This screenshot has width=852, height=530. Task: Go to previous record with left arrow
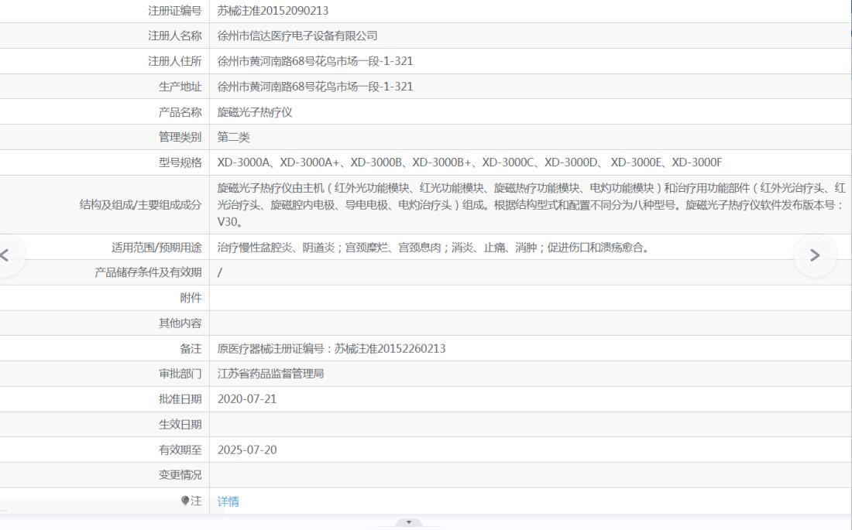click(5, 255)
